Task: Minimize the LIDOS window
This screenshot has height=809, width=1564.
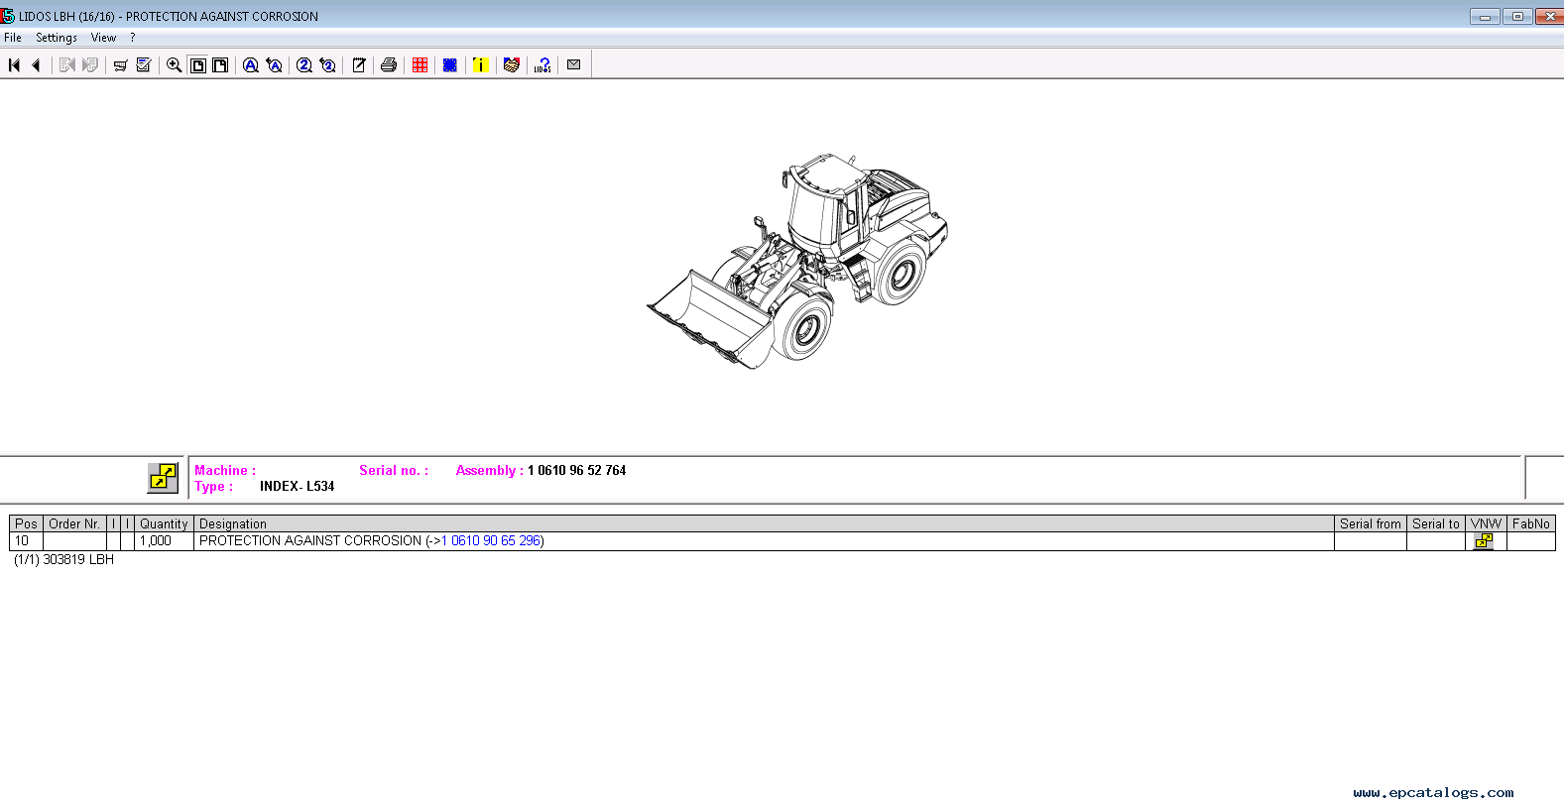Action: [1485, 17]
